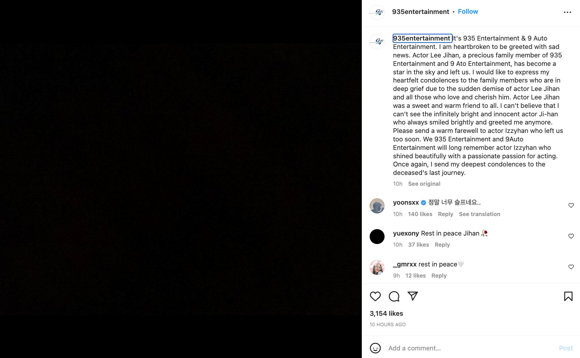
Task: Open yoonsxx's profile avatar
Action: coord(377,206)
